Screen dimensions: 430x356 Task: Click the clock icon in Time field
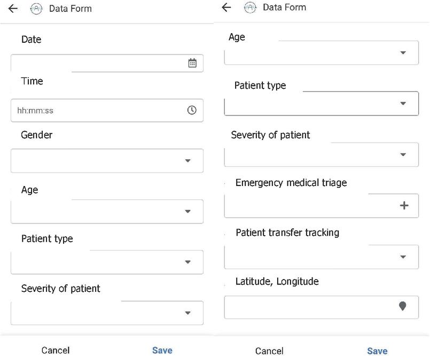(192, 110)
